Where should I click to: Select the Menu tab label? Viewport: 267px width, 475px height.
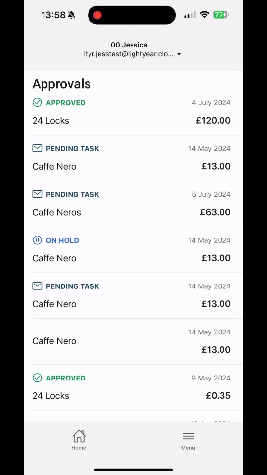pos(188,448)
